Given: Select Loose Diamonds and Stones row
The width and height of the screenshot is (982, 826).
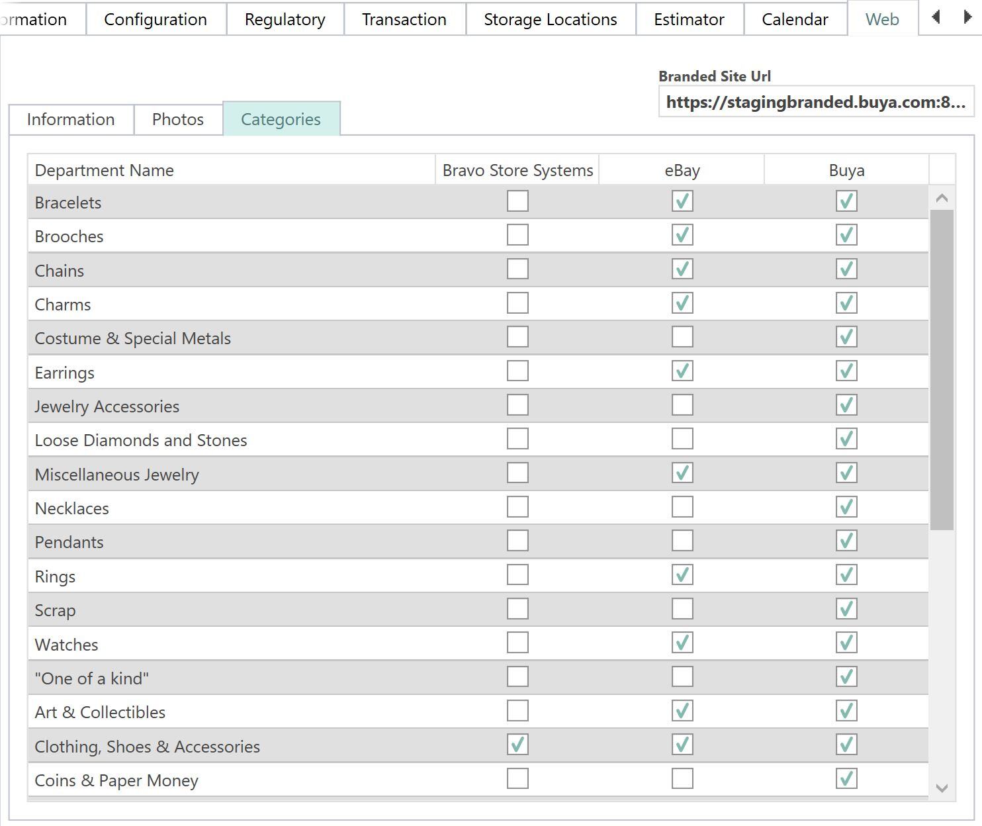Looking at the screenshot, I should click(x=478, y=440).
